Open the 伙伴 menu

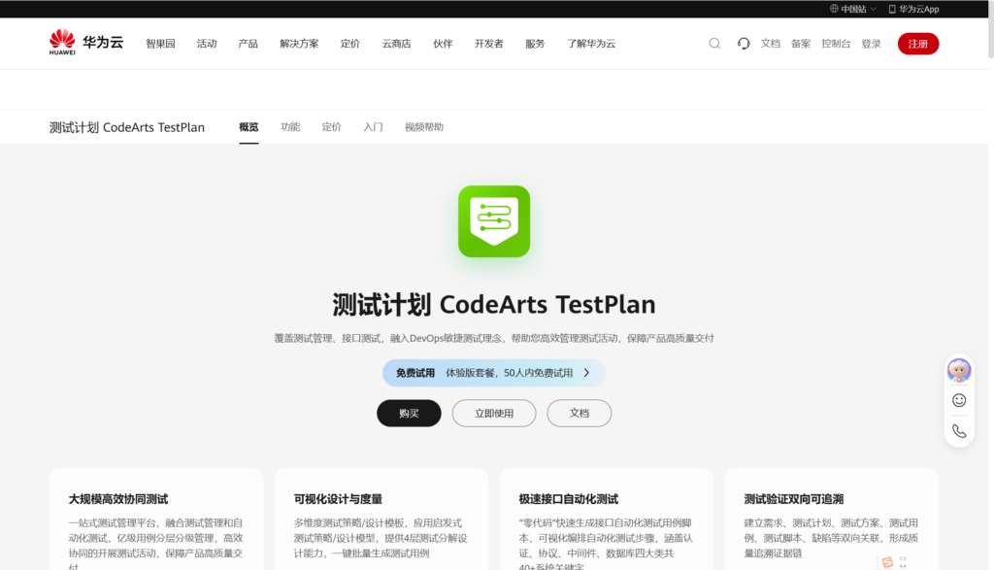[x=443, y=44]
